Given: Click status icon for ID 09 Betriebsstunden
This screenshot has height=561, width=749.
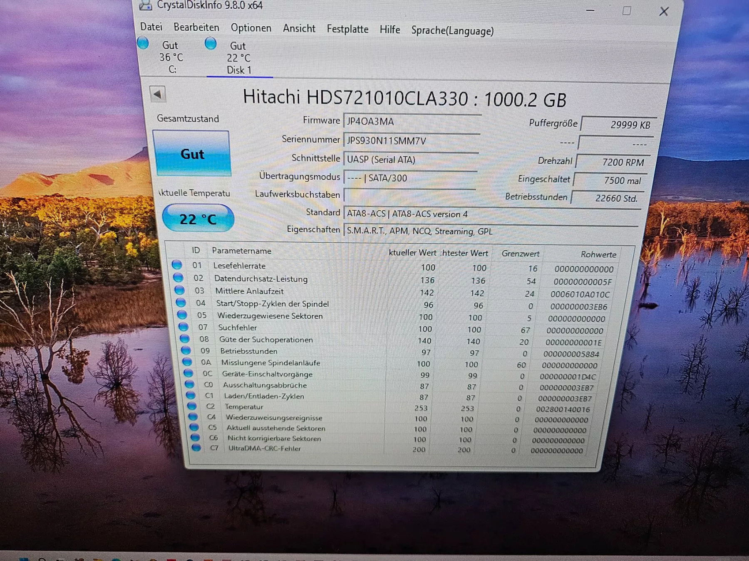Looking at the screenshot, I should tap(186, 350).
